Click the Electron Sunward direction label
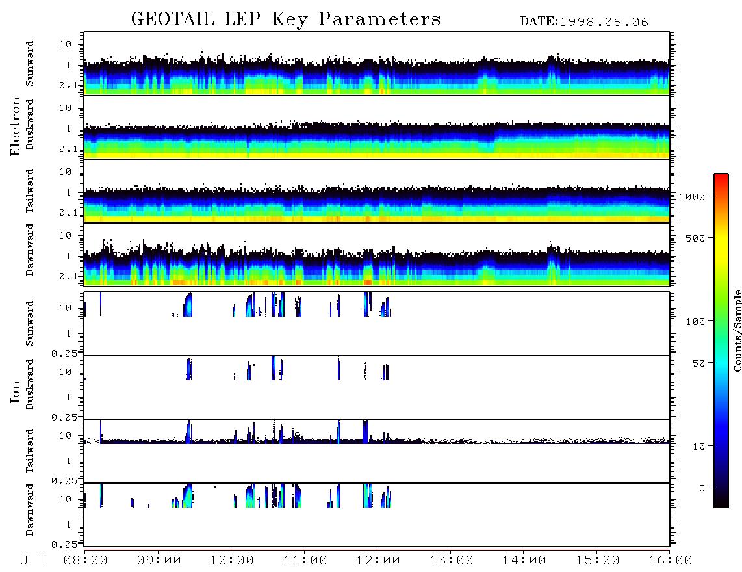This screenshot has width=742, height=572. click(30, 64)
